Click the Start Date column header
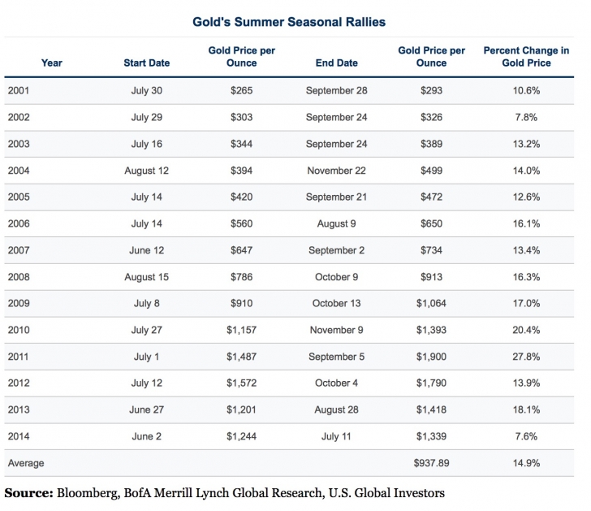The height and width of the screenshot is (511, 591). (146, 63)
